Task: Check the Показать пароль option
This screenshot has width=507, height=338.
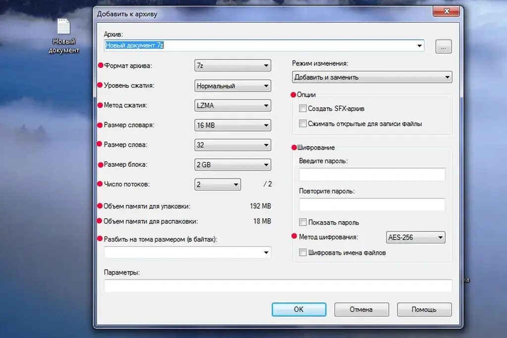Action: click(x=303, y=222)
